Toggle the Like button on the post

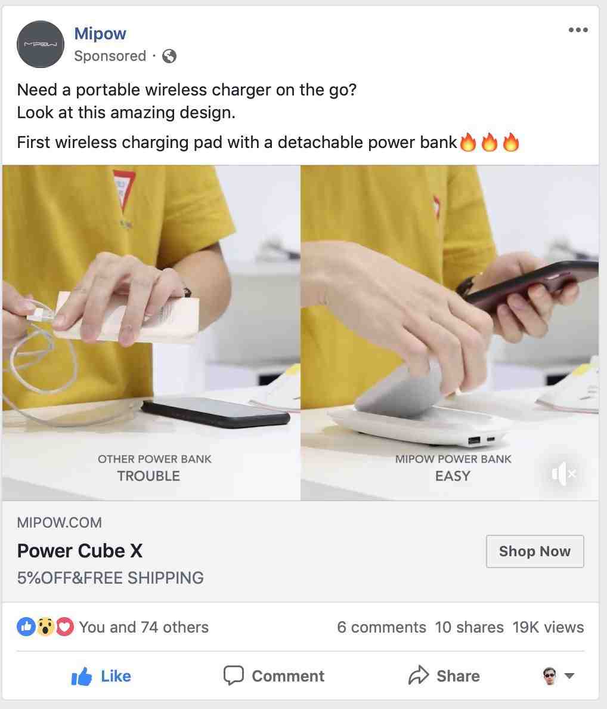coord(101,676)
